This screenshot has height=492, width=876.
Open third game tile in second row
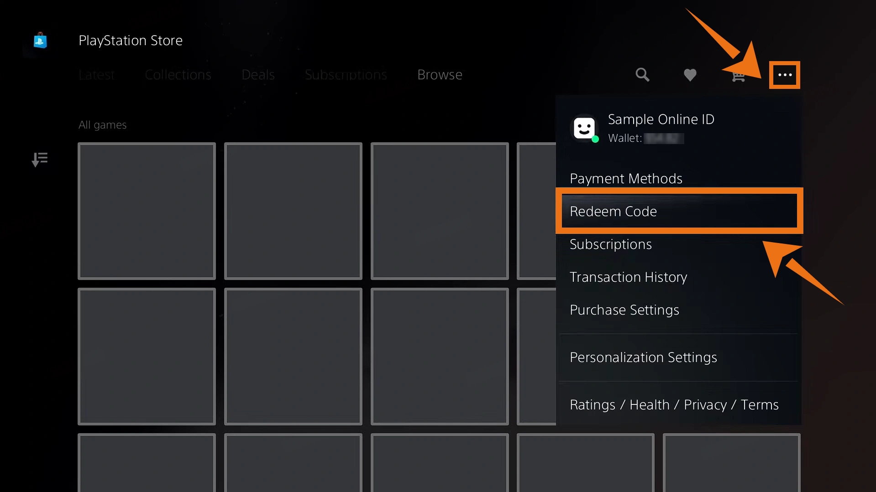point(440,357)
